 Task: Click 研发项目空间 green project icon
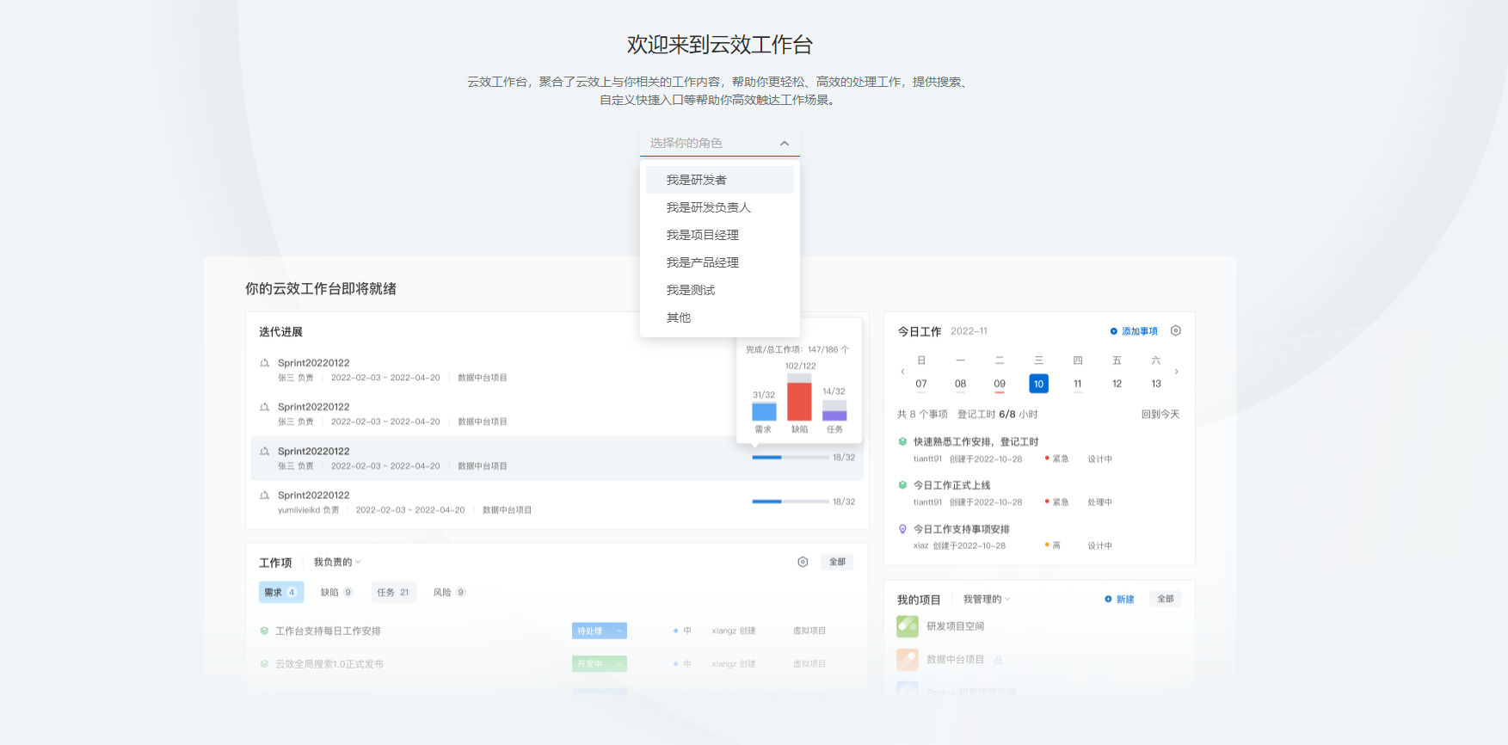pyautogui.click(x=908, y=626)
